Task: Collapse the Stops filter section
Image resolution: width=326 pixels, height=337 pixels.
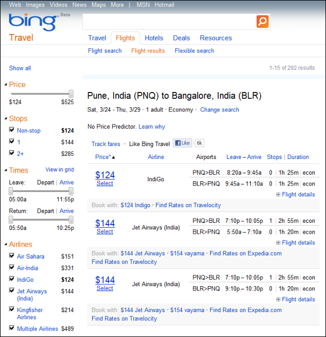Action: point(6,118)
